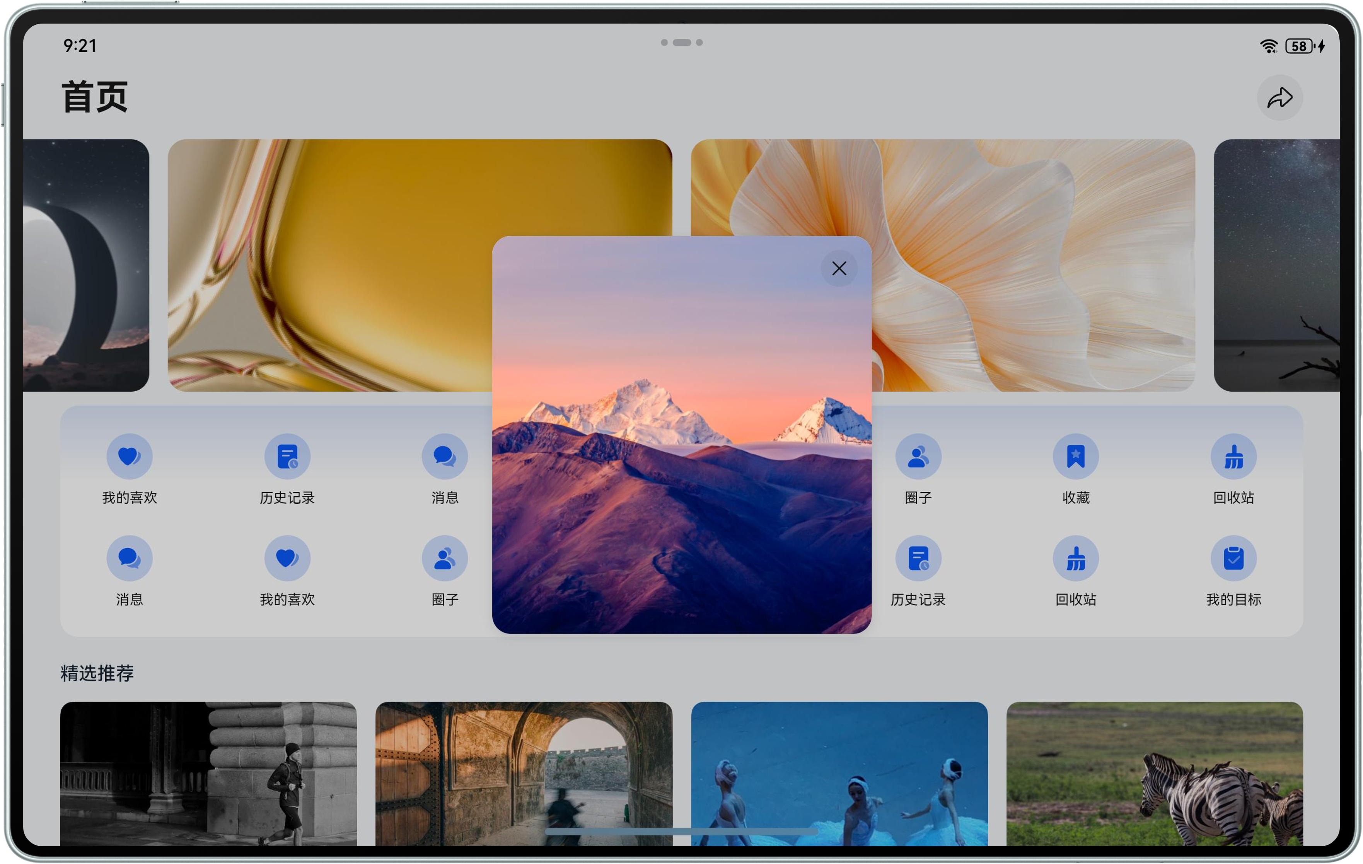Open 消息 chat icon in top row
Viewport: 1363px width, 864px height.
click(444, 456)
